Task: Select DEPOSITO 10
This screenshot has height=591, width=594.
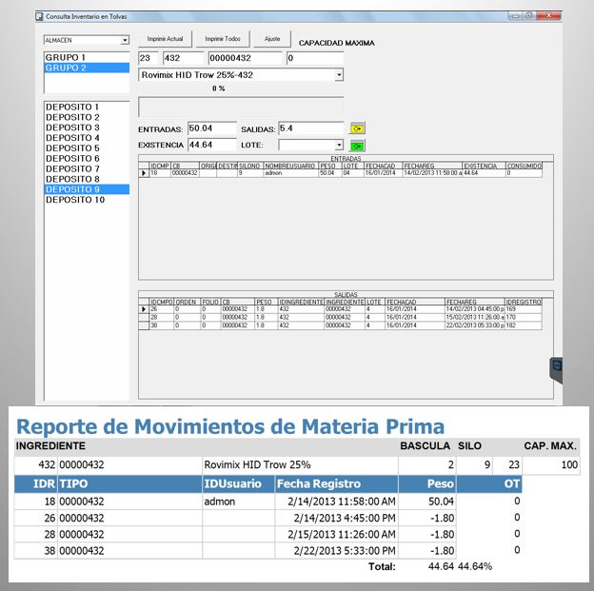Action: pos(87,200)
